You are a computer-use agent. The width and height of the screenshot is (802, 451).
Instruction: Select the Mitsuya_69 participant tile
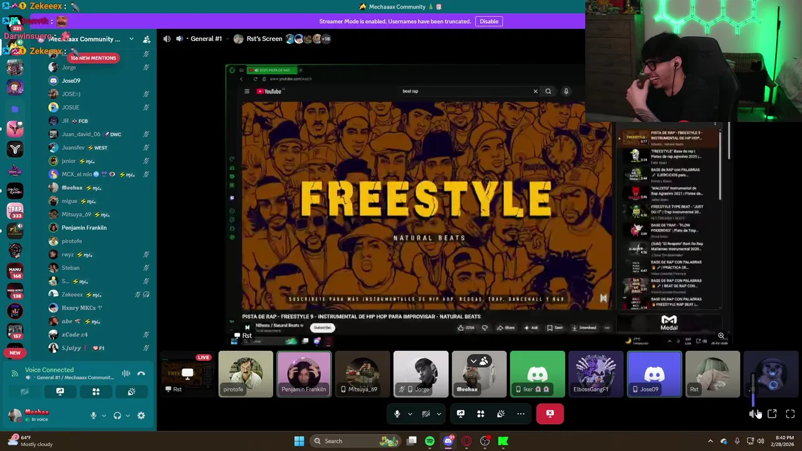pyautogui.click(x=362, y=374)
